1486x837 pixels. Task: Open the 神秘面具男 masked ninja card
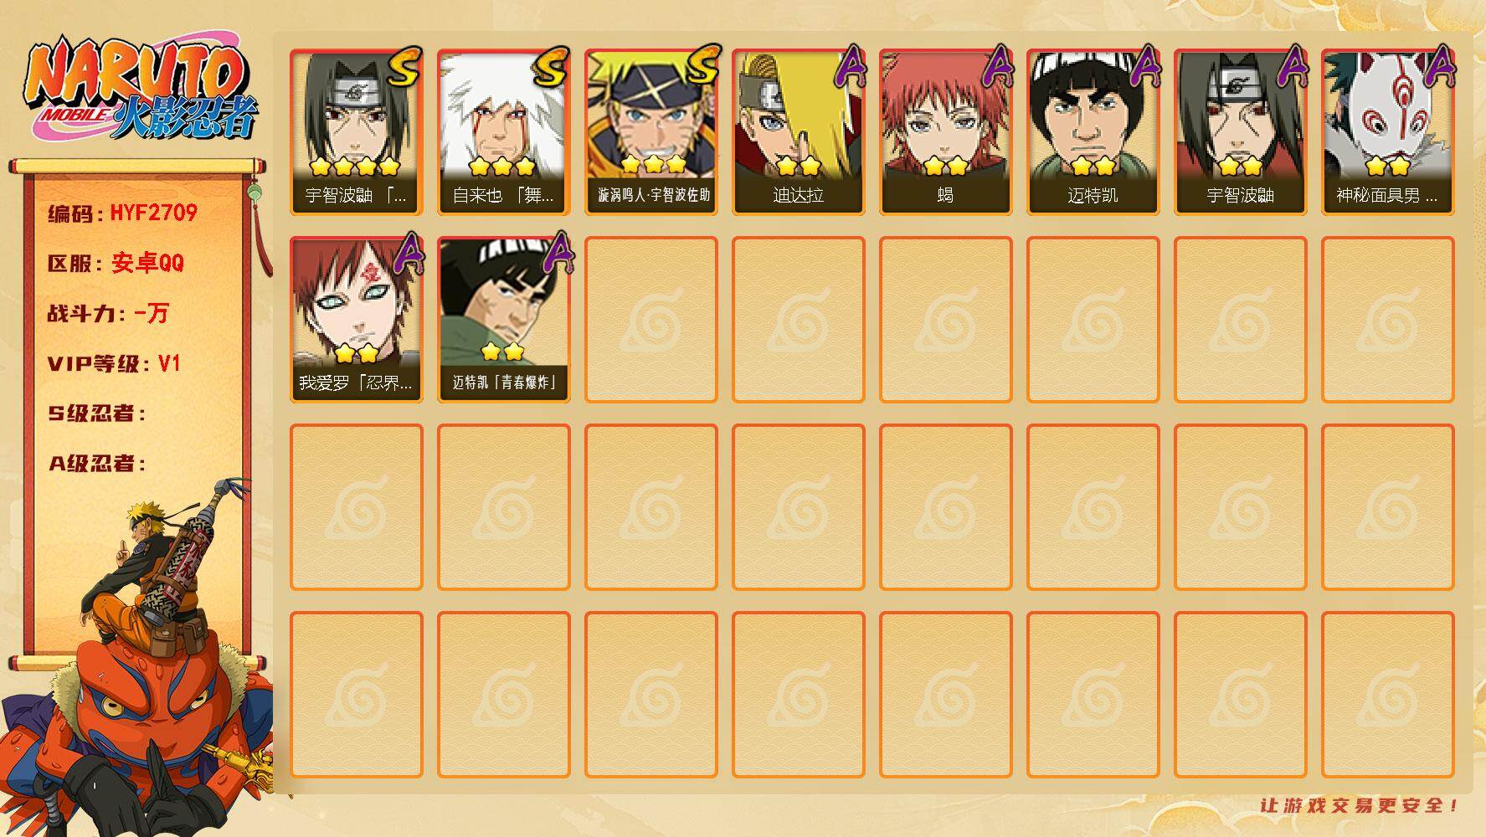tap(1387, 132)
